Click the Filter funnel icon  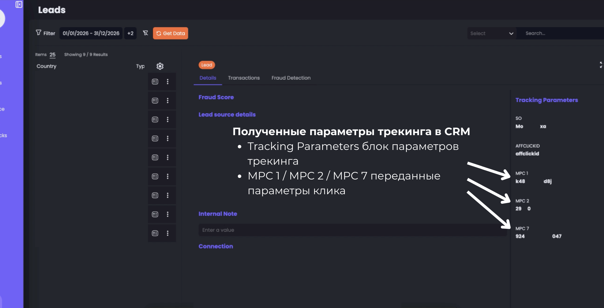pos(38,33)
